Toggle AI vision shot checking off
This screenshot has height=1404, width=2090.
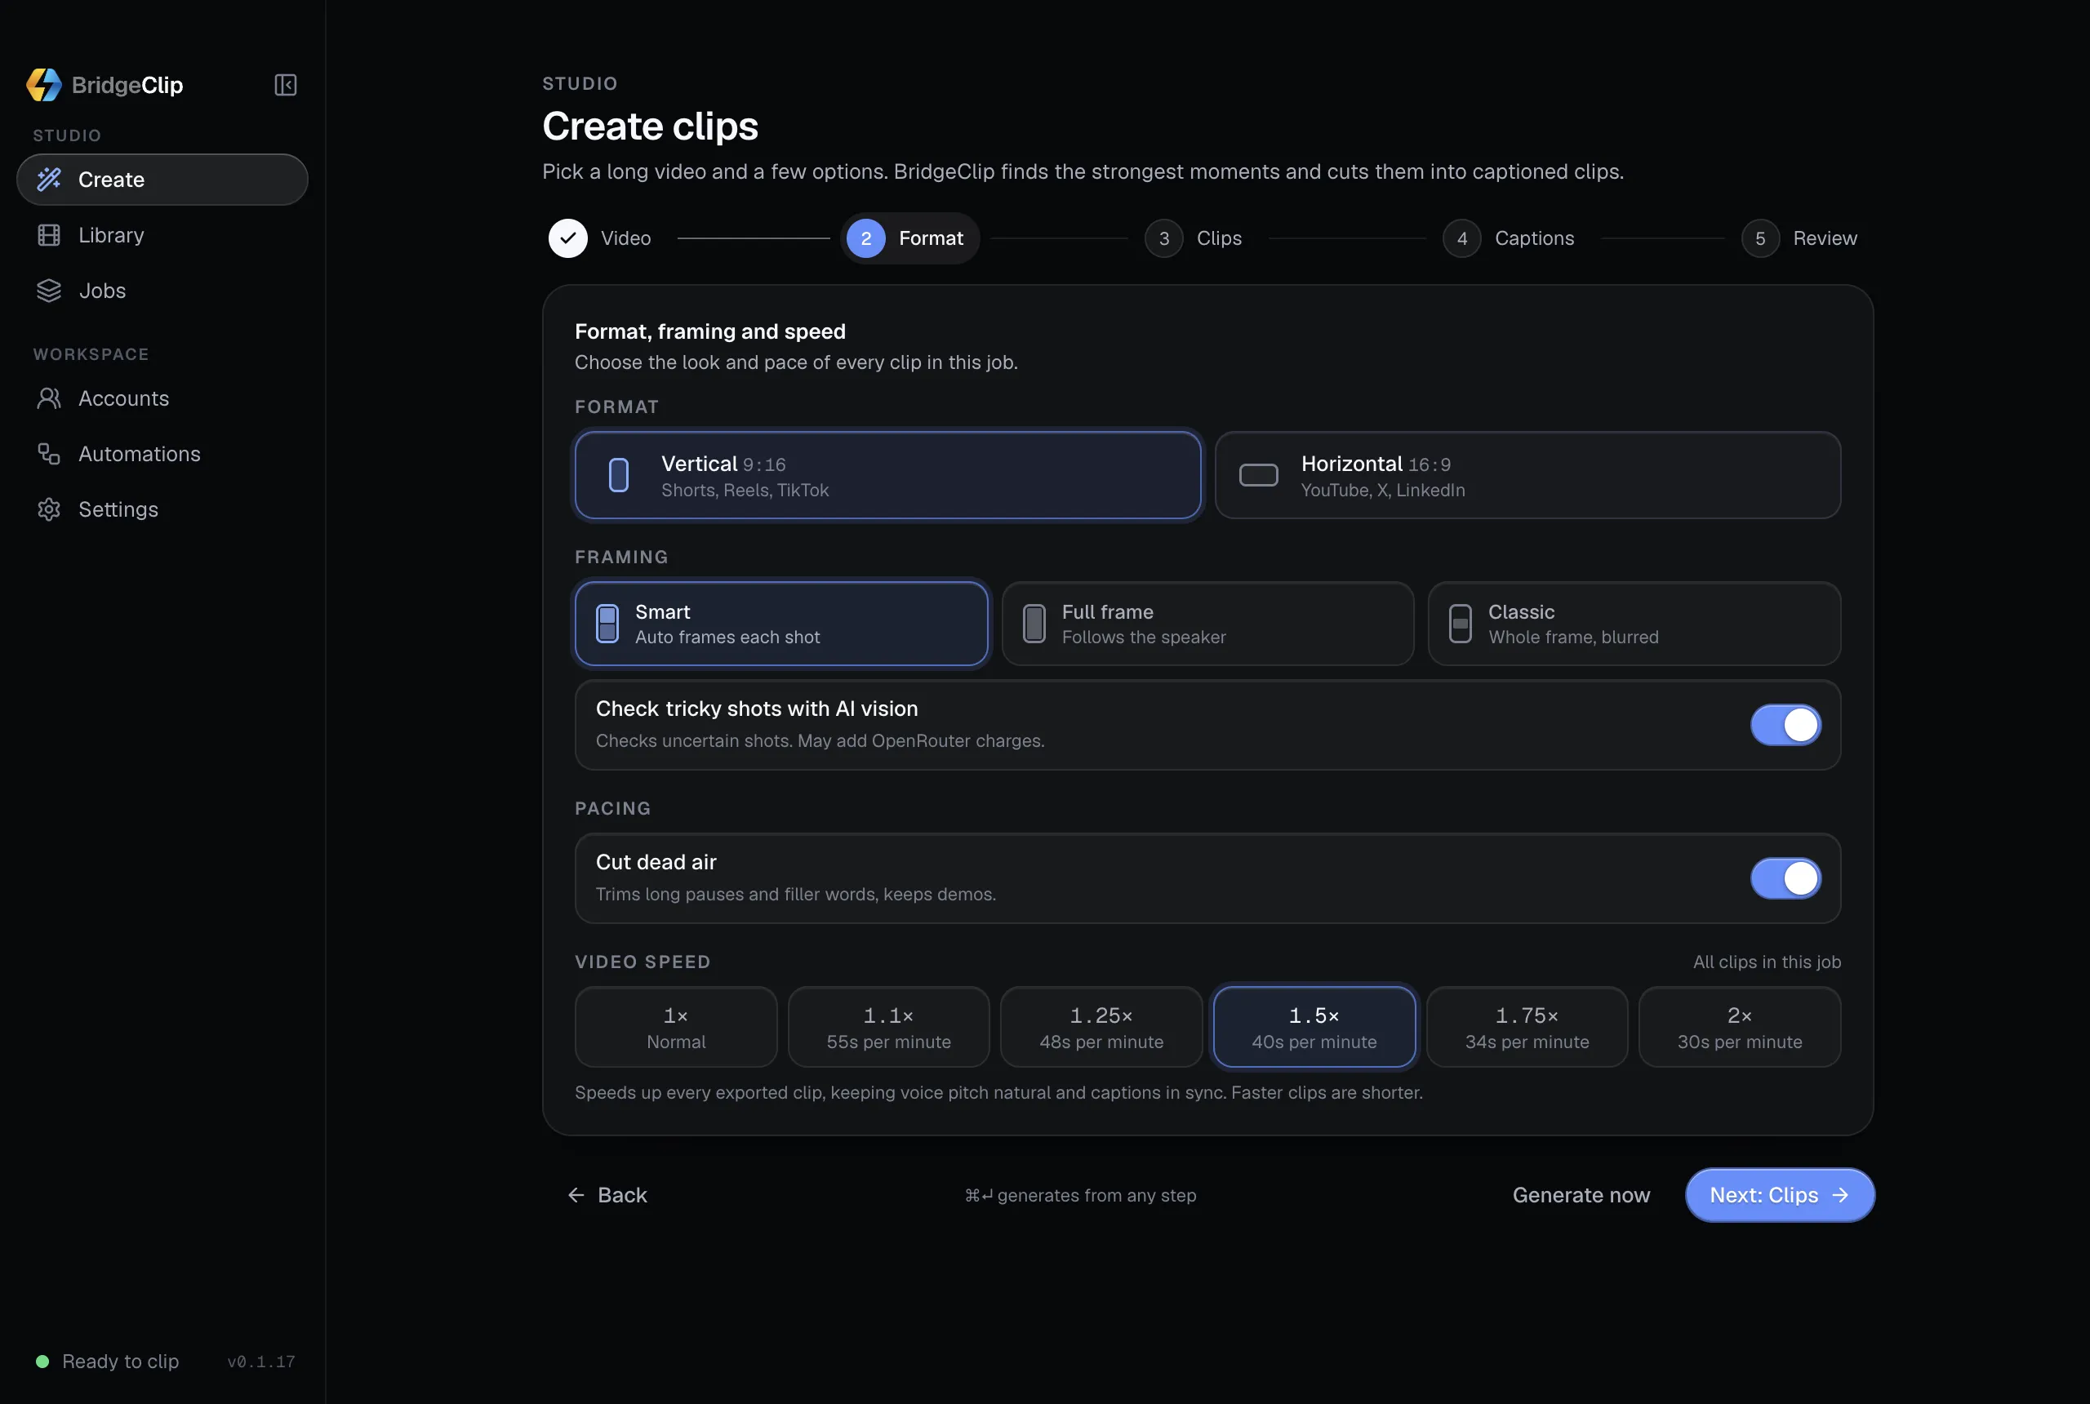(1785, 726)
